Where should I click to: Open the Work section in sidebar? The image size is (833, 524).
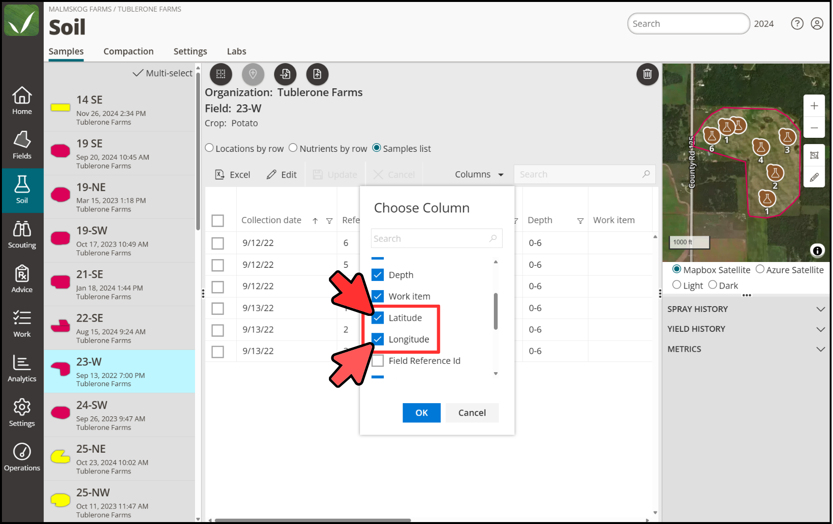pos(22,324)
